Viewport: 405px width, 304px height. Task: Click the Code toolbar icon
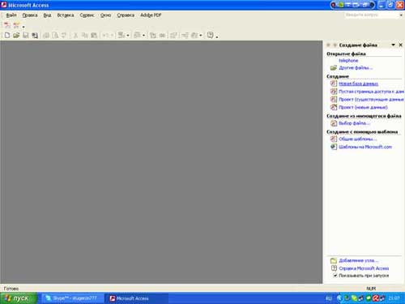click(153, 35)
